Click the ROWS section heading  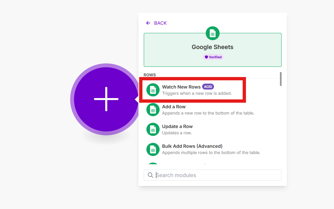click(150, 75)
